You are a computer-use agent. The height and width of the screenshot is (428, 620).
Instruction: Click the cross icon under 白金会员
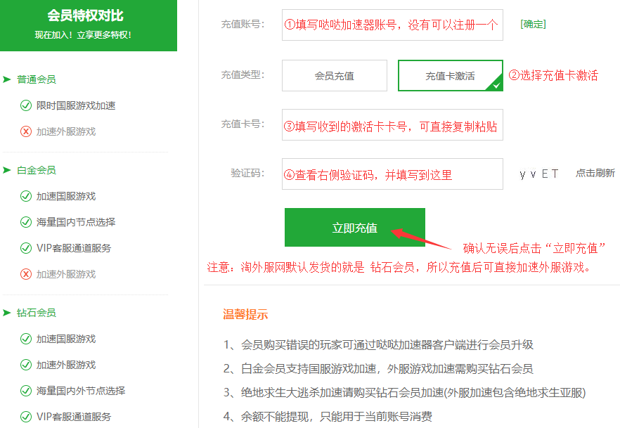point(26,274)
